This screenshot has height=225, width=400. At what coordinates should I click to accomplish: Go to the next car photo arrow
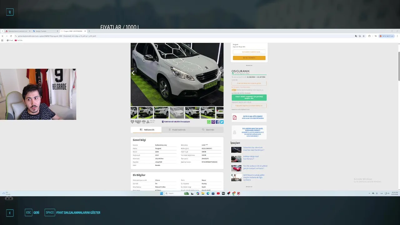pyautogui.click(x=220, y=73)
